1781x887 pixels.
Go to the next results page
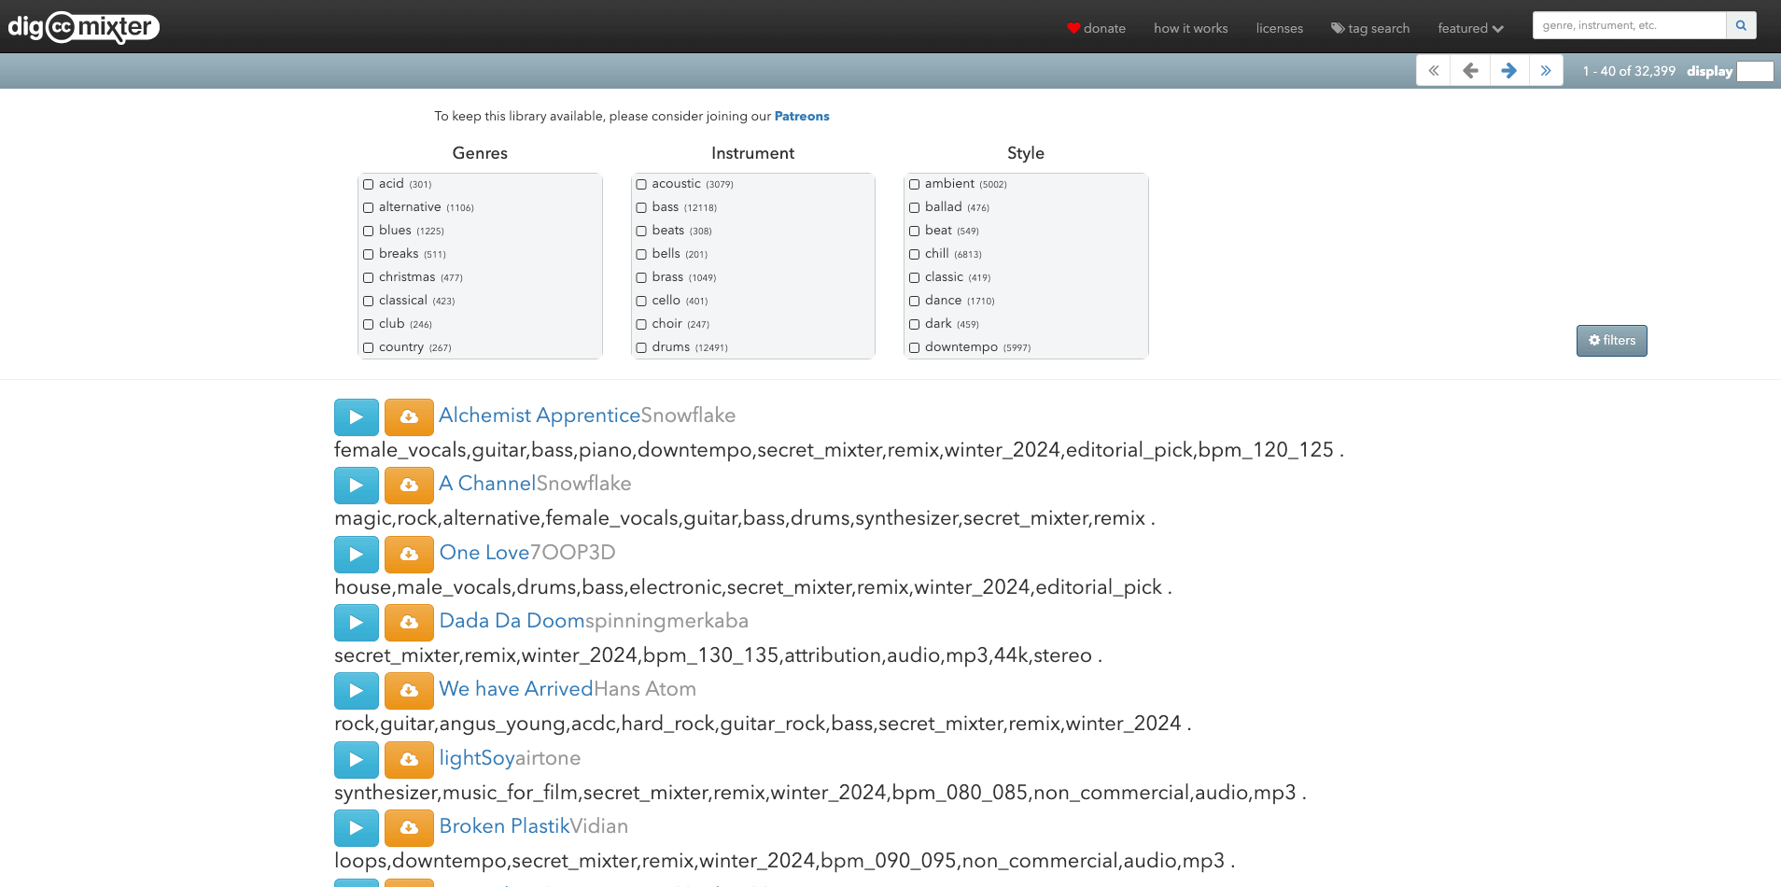pyautogui.click(x=1508, y=71)
